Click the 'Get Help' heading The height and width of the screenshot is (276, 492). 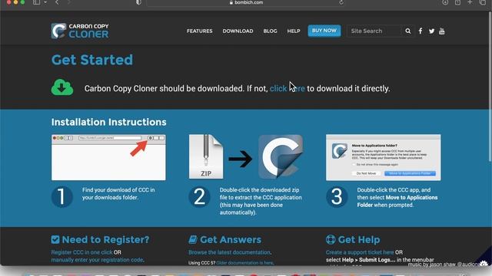[x=359, y=240]
